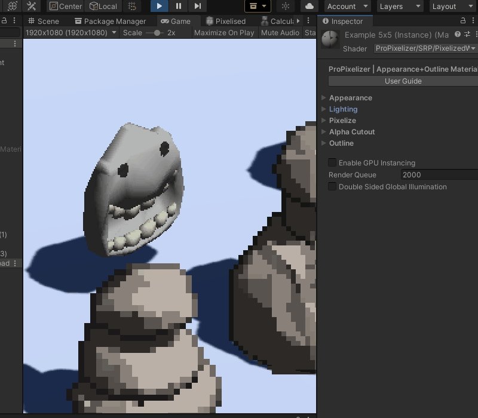Click the Step frame icon
This screenshot has width=478, height=418.
pyautogui.click(x=198, y=7)
